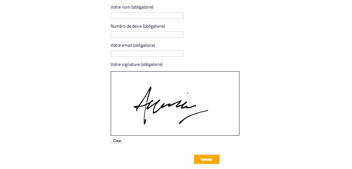
Task: Click '(obligatoire)' next to Votre email
Action: click(x=144, y=45)
